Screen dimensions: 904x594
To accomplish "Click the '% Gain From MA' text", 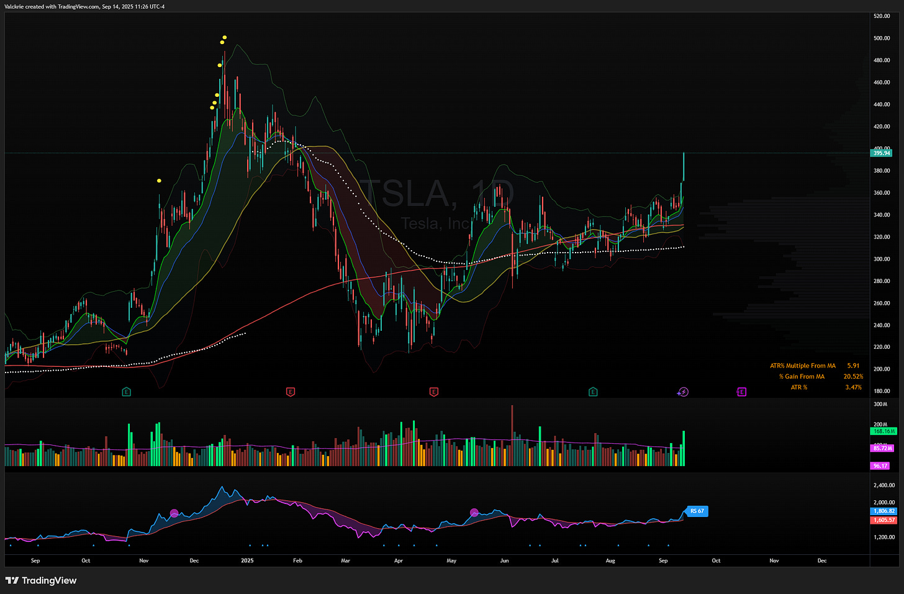I will pos(802,376).
